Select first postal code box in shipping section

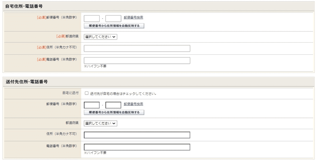92,105
